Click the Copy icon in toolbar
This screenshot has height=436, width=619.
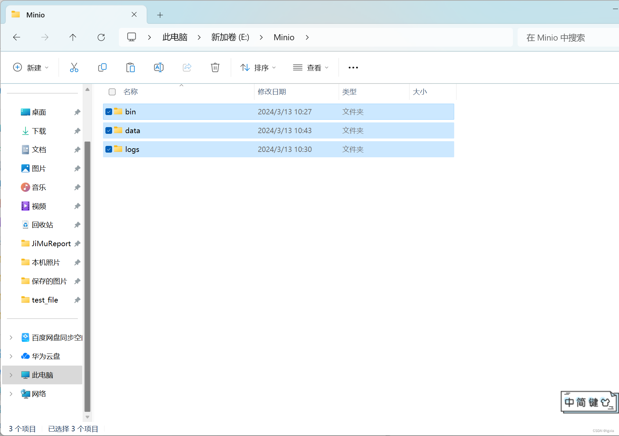[x=102, y=67]
